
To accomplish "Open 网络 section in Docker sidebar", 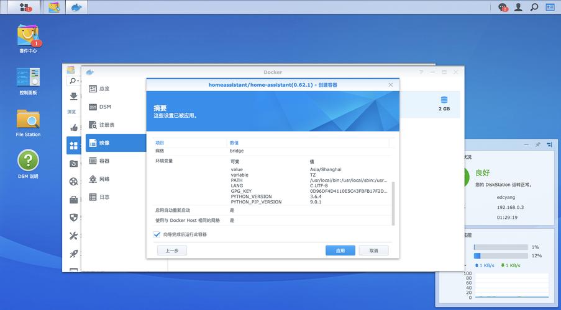I will point(116,179).
